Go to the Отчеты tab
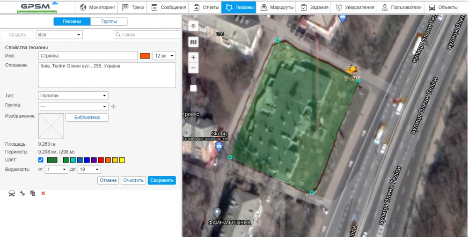The image size is (468, 237). (205, 7)
